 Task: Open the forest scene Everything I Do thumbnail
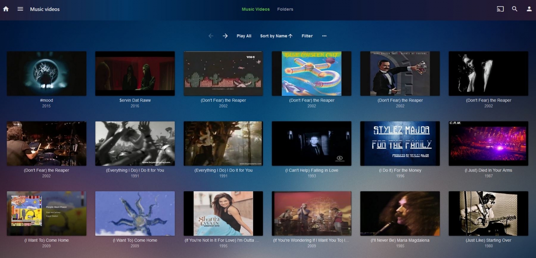[x=223, y=144]
